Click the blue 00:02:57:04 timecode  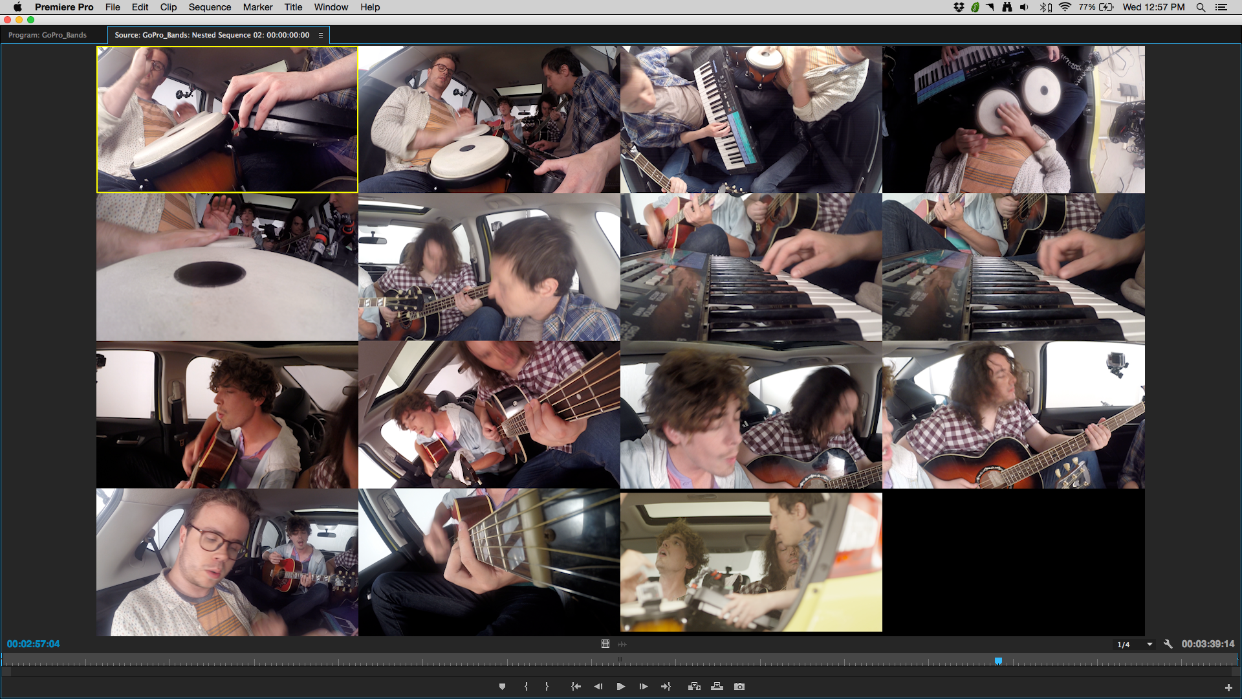tap(33, 644)
